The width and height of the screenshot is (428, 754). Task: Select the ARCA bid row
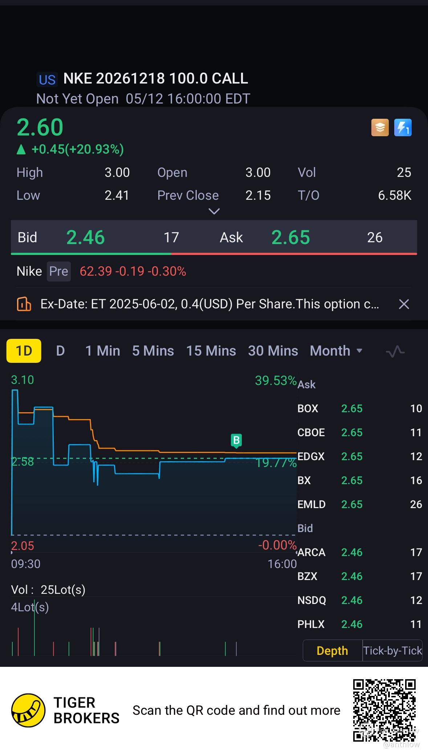coord(360,552)
